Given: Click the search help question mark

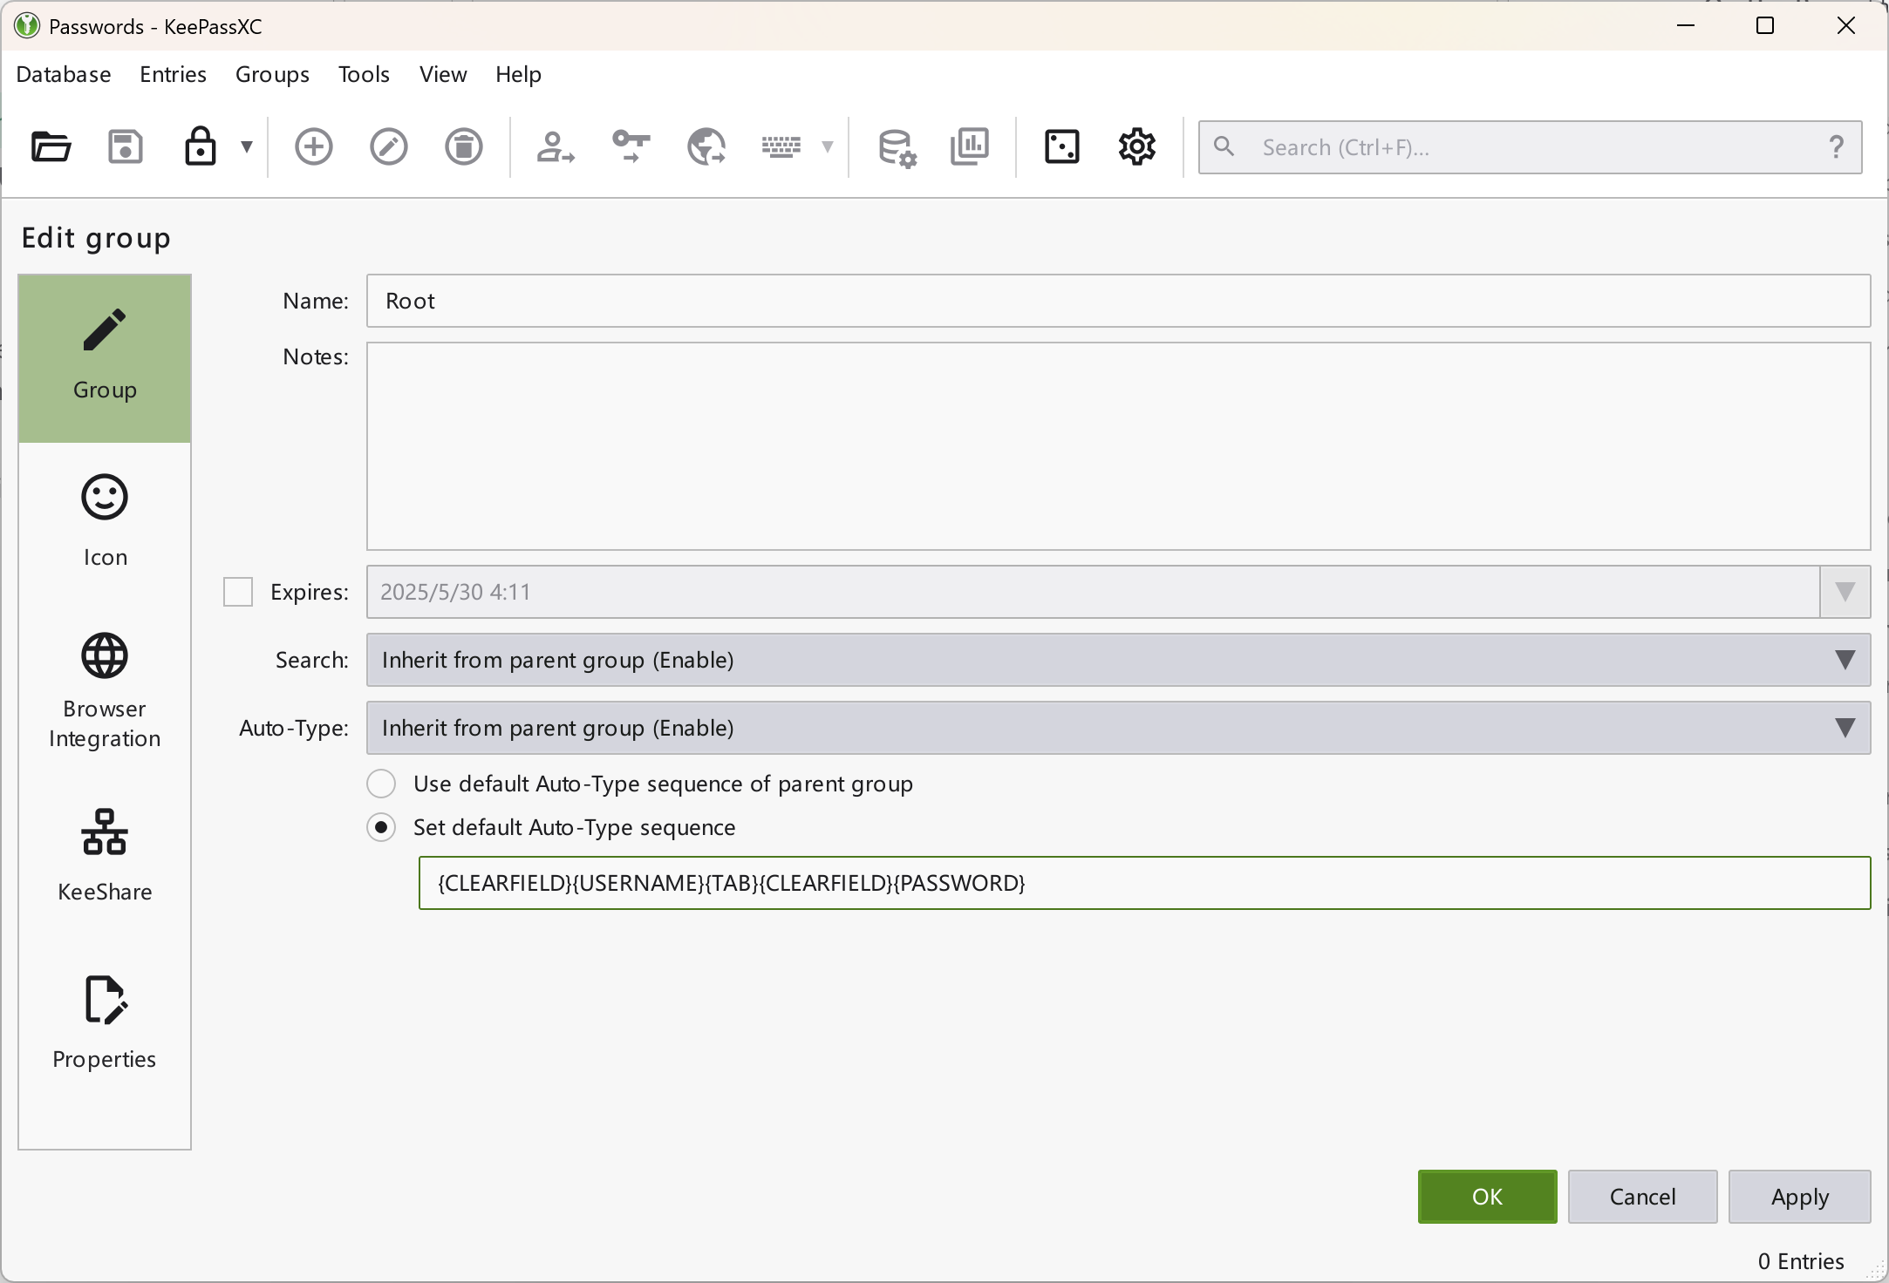Looking at the screenshot, I should 1837,146.
